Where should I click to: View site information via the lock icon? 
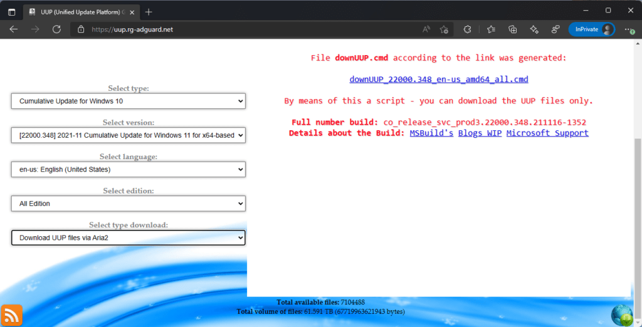tap(81, 29)
